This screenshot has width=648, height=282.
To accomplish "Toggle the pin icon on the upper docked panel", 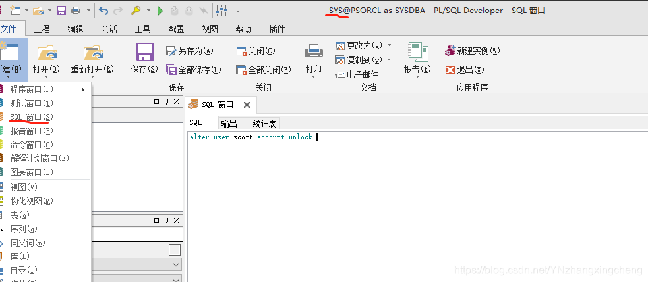I will point(167,101).
